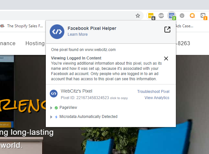Open Pixel Helper in a pop-out window icon

tap(167, 30)
